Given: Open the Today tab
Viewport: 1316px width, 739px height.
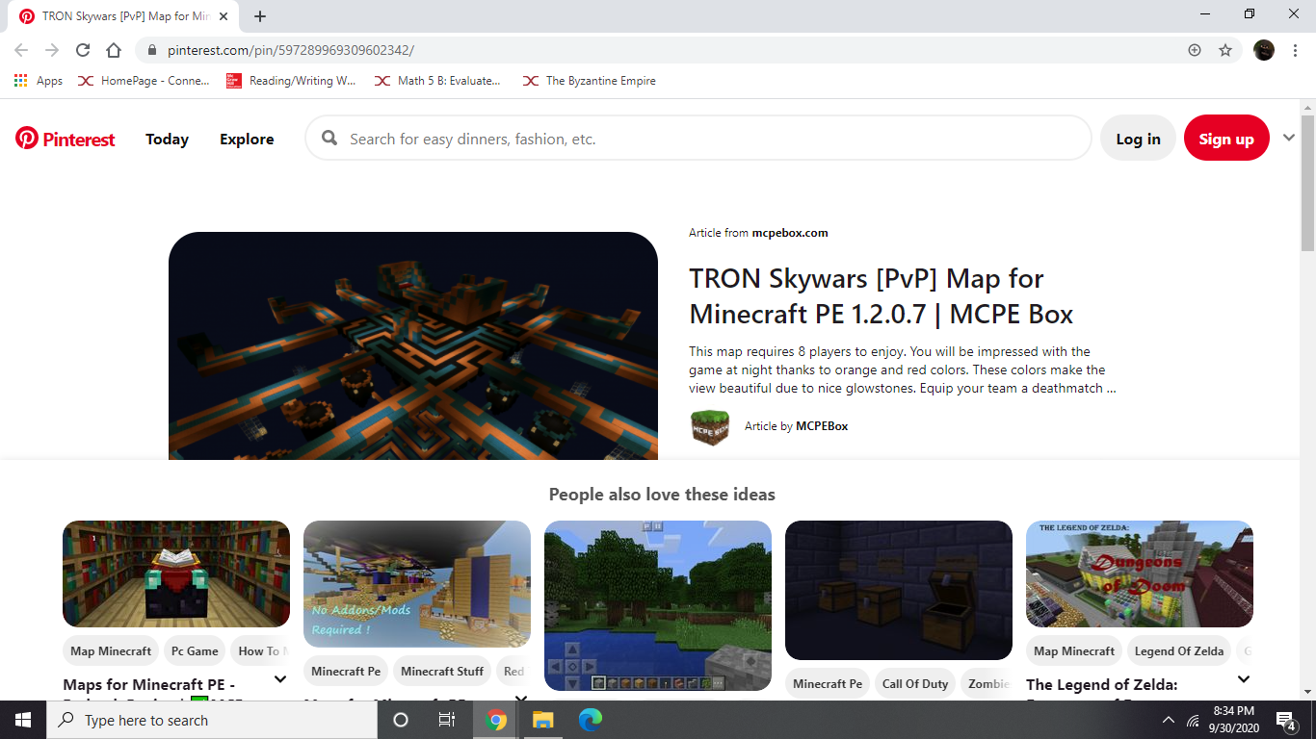Looking at the screenshot, I should (x=167, y=139).
